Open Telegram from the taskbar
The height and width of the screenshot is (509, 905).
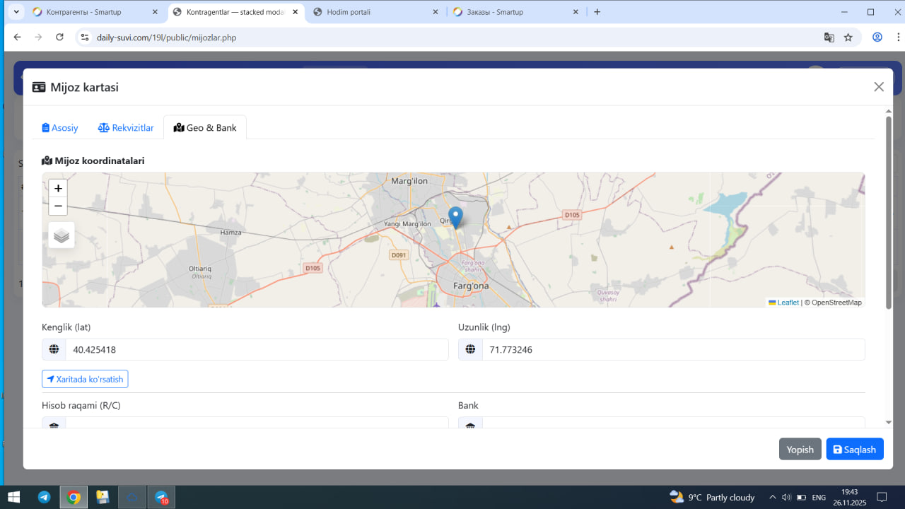pos(44,497)
